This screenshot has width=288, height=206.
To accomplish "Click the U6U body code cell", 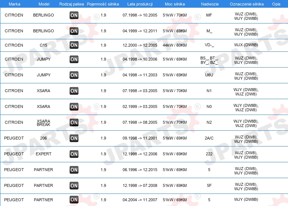I will (x=209, y=75).
